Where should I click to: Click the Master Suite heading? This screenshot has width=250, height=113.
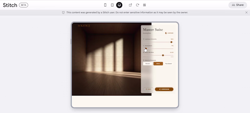tap(153, 30)
